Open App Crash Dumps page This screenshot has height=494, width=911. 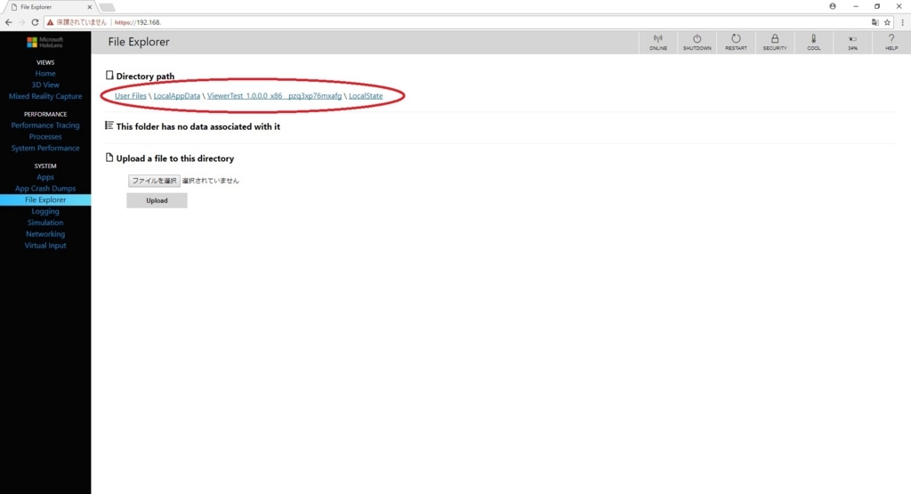[45, 189]
